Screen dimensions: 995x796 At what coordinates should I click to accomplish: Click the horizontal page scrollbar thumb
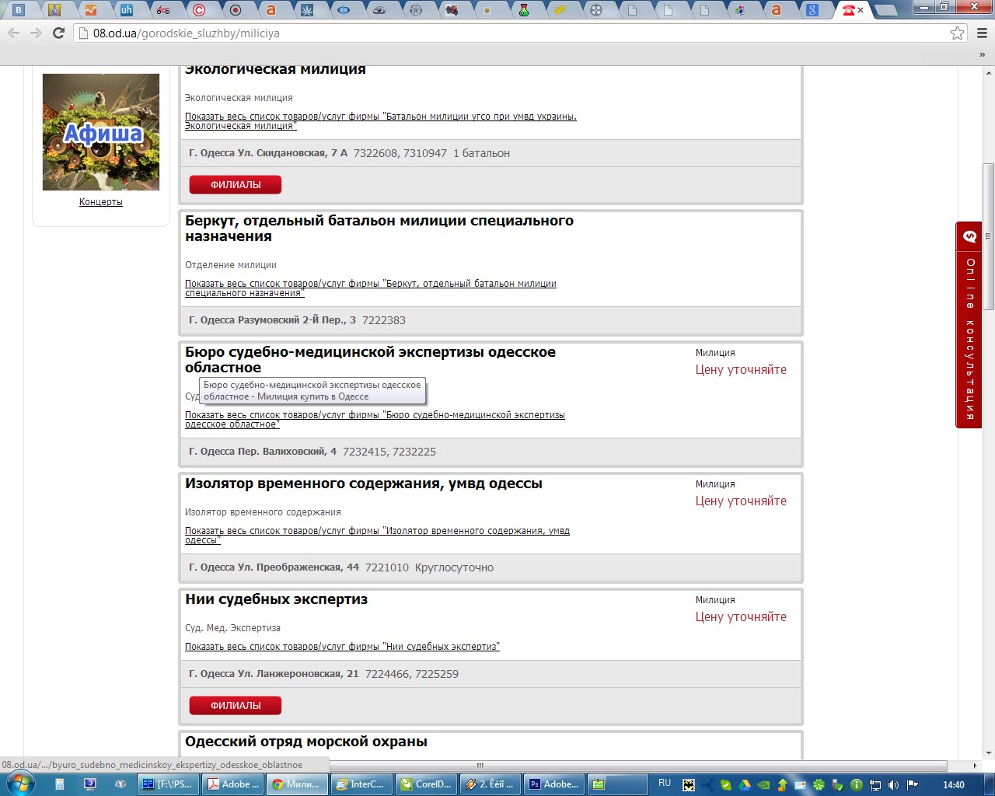tap(480, 766)
